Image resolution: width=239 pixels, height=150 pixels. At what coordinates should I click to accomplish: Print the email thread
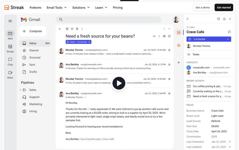click(164, 36)
